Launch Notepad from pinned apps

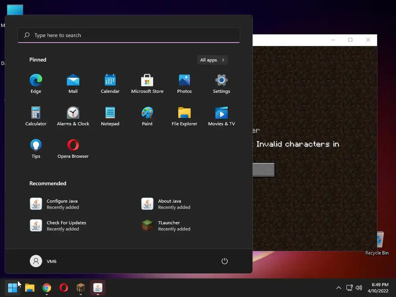click(110, 116)
